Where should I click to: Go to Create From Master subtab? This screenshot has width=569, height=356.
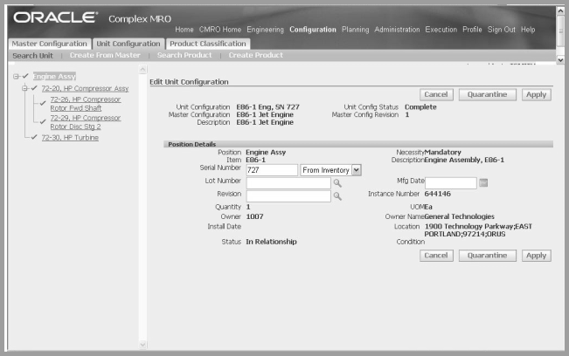coord(105,55)
